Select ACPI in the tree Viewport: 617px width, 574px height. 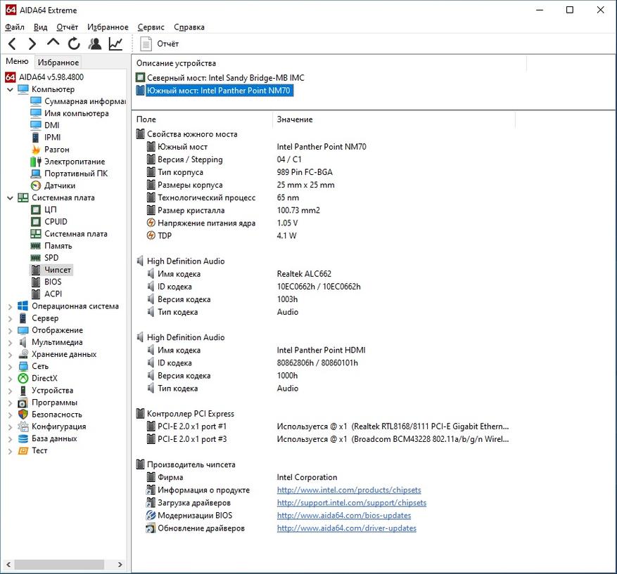[x=53, y=294]
